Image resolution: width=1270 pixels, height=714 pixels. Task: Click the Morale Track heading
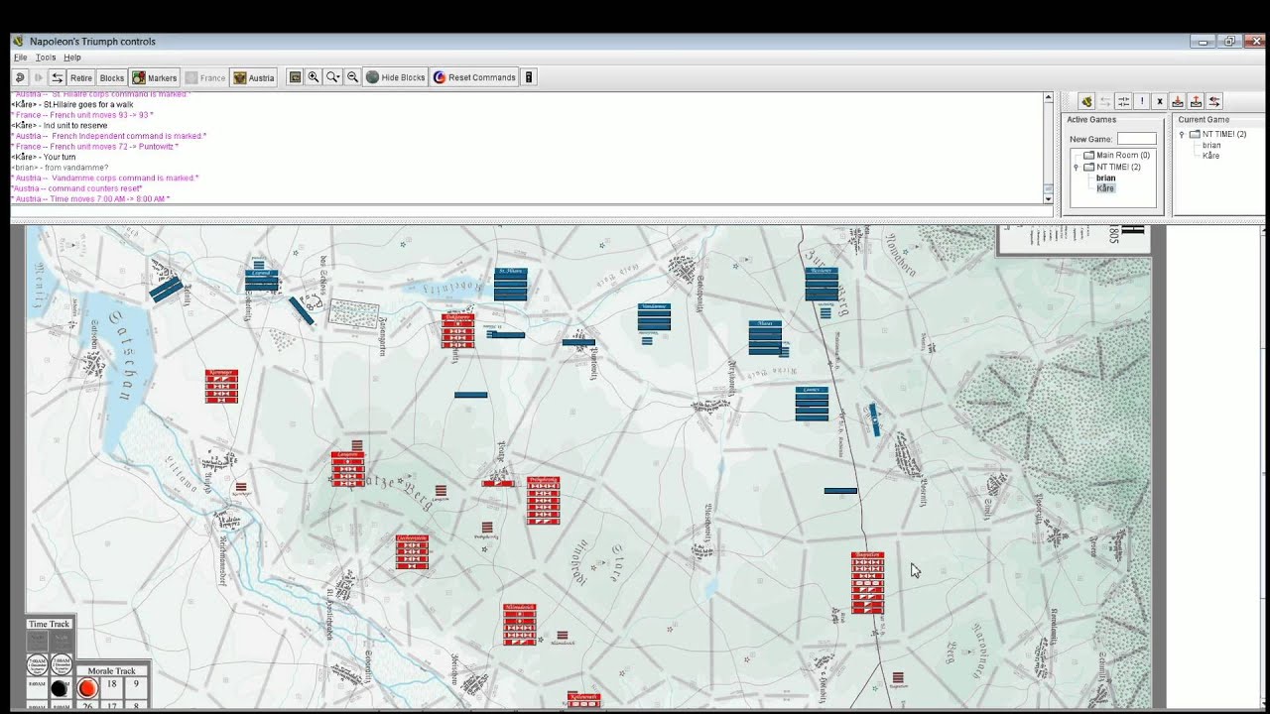111,671
